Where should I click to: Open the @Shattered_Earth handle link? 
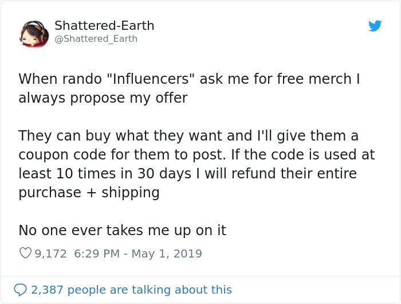96,39
